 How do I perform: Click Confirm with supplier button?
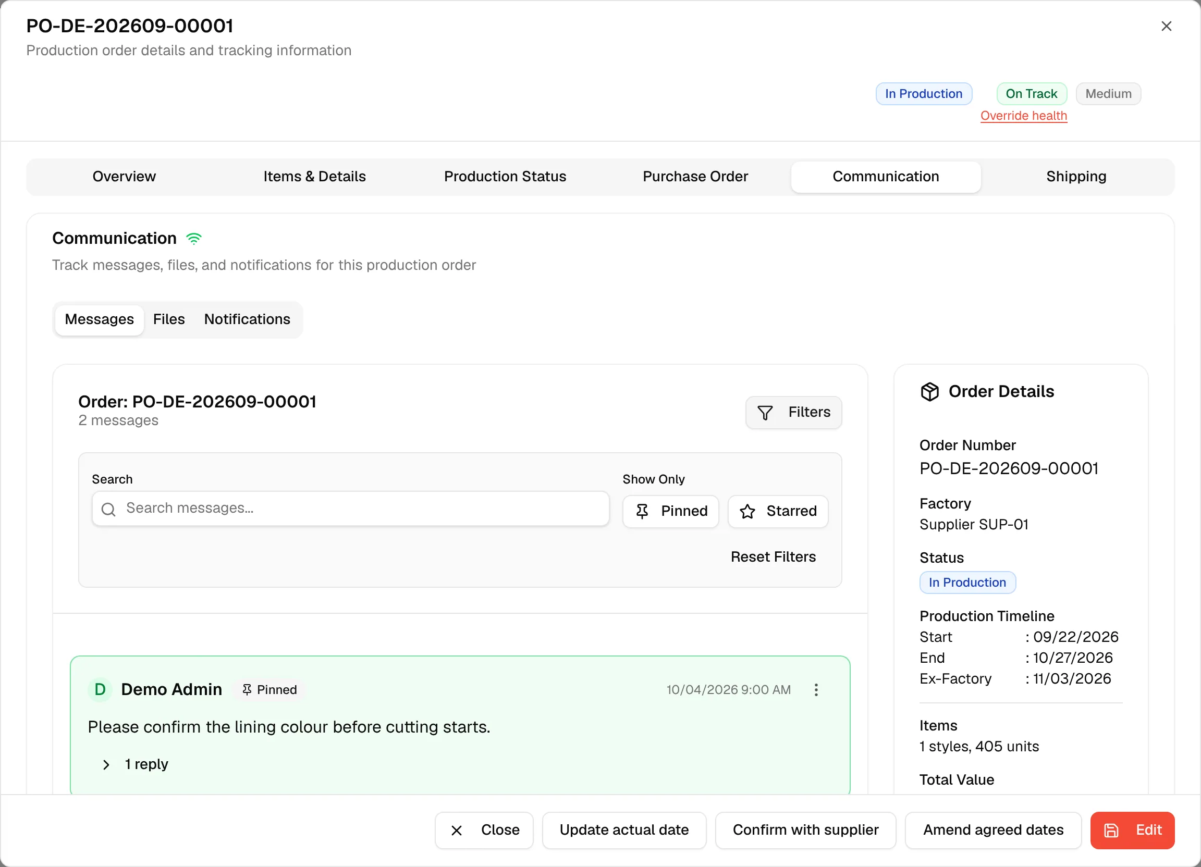click(x=805, y=831)
